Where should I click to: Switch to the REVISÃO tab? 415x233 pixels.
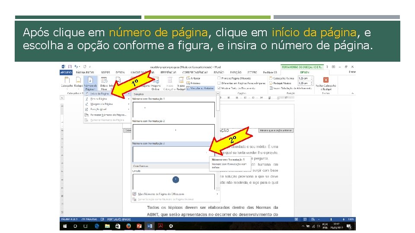coord(219,72)
